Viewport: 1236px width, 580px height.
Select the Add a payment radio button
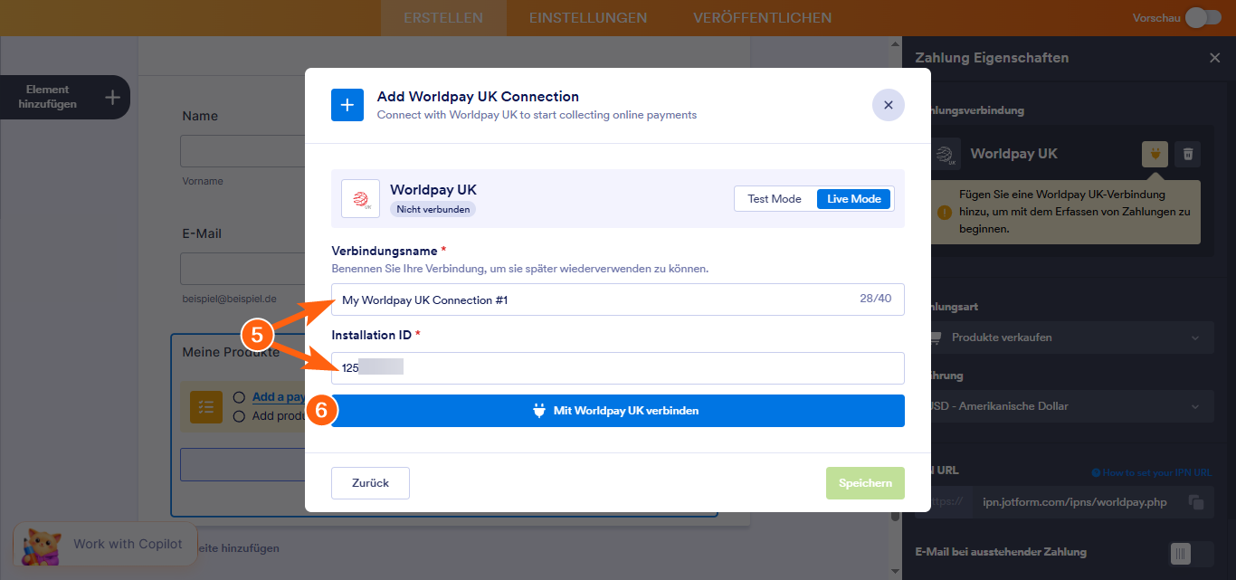(238, 396)
